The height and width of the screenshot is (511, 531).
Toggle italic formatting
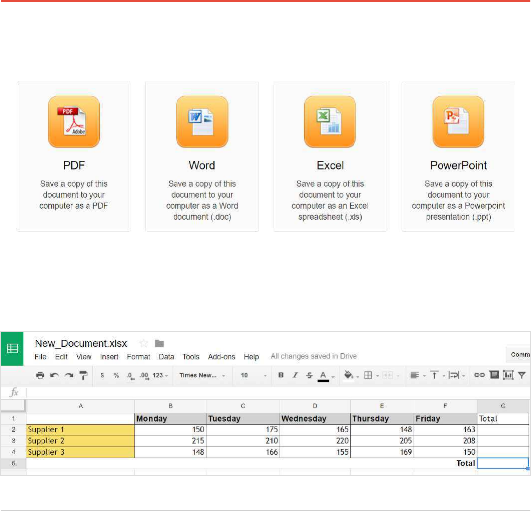pos(295,375)
